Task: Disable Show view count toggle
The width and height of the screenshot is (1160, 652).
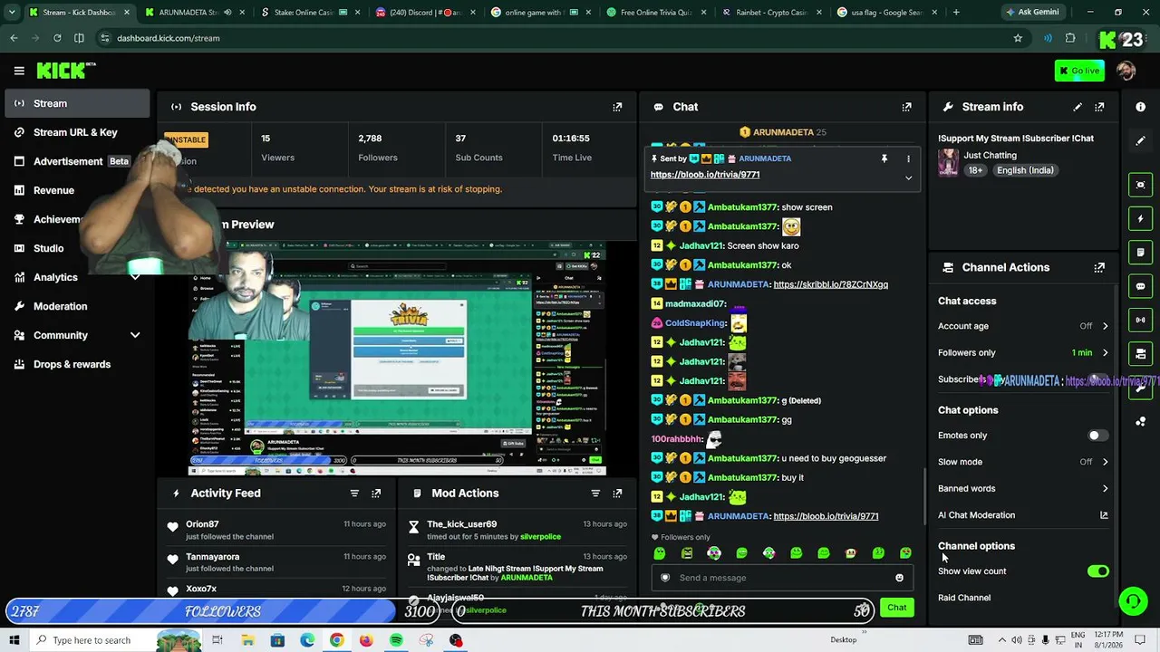Action: [x=1097, y=571]
